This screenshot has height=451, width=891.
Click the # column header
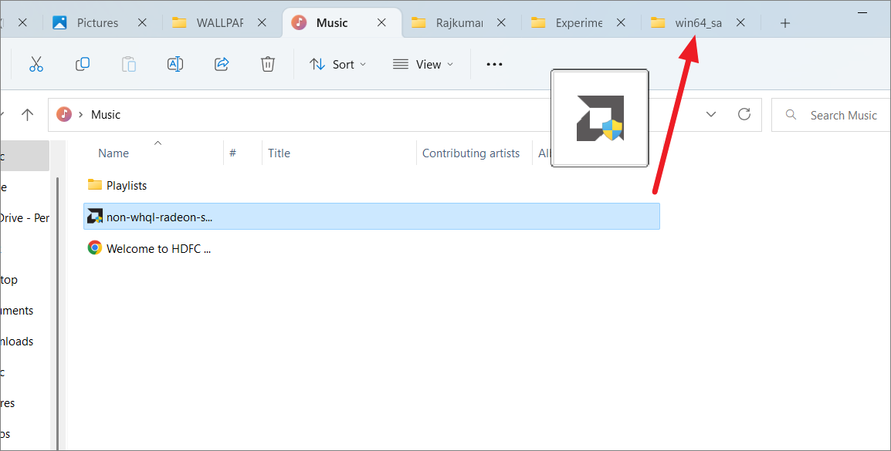pos(232,153)
